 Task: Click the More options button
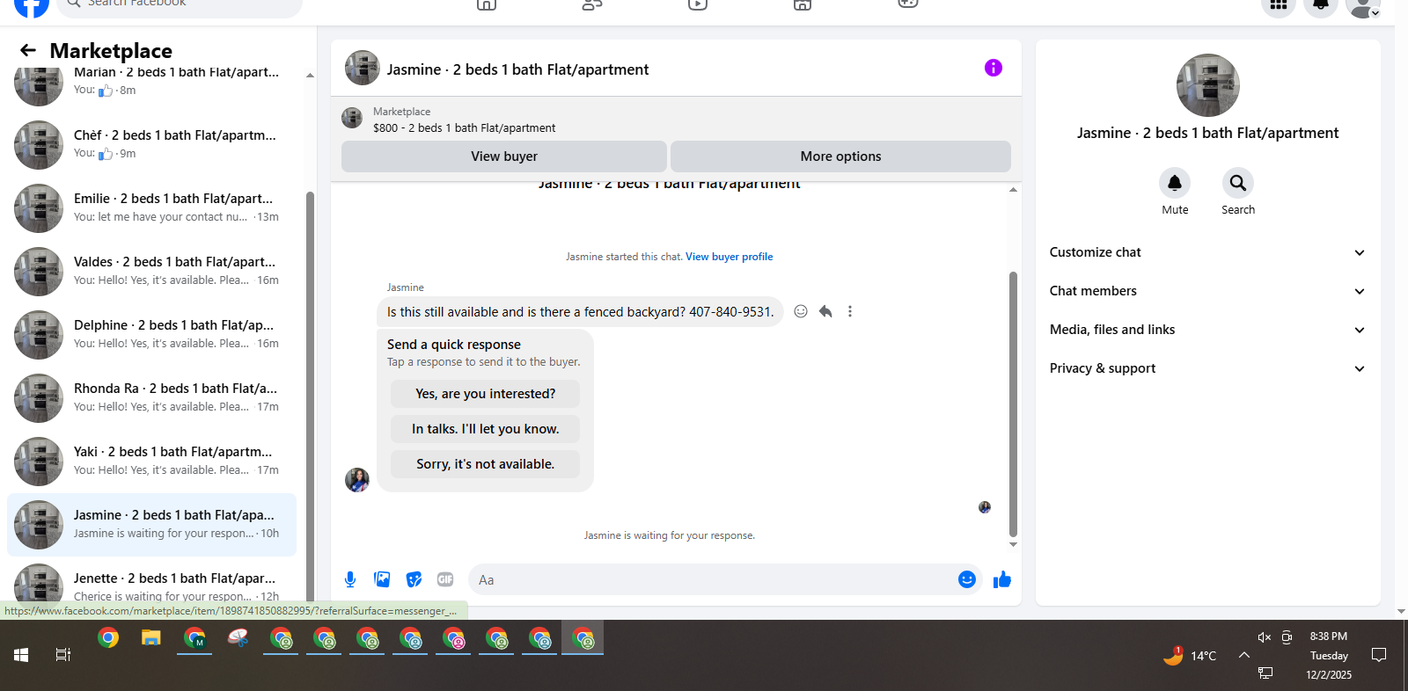point(840,156)
